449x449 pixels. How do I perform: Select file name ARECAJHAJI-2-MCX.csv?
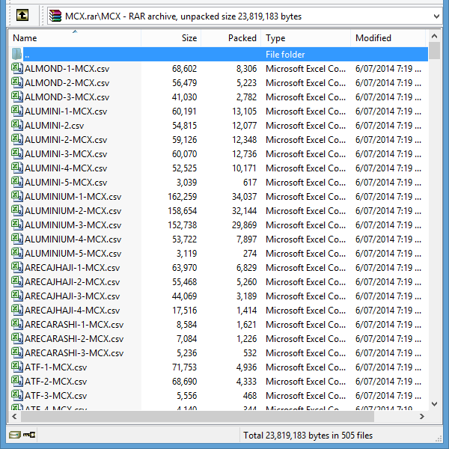pos(72,282)
